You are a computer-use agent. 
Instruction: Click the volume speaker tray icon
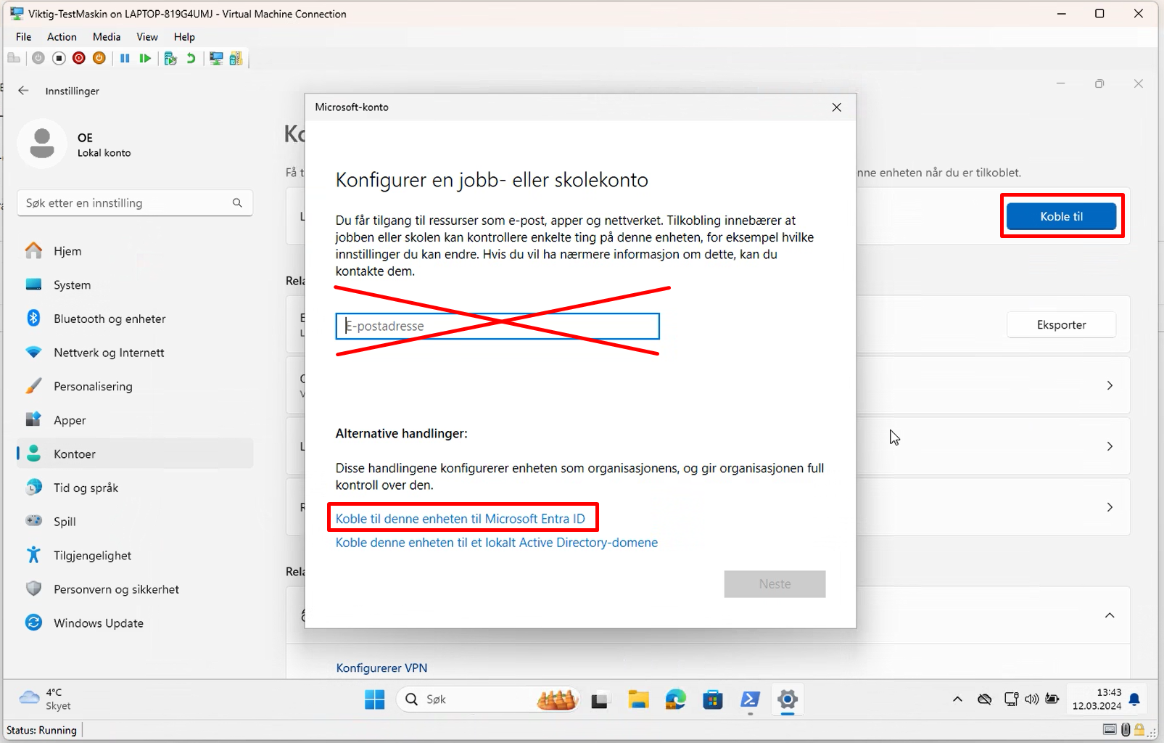(x=1031, y=699)
